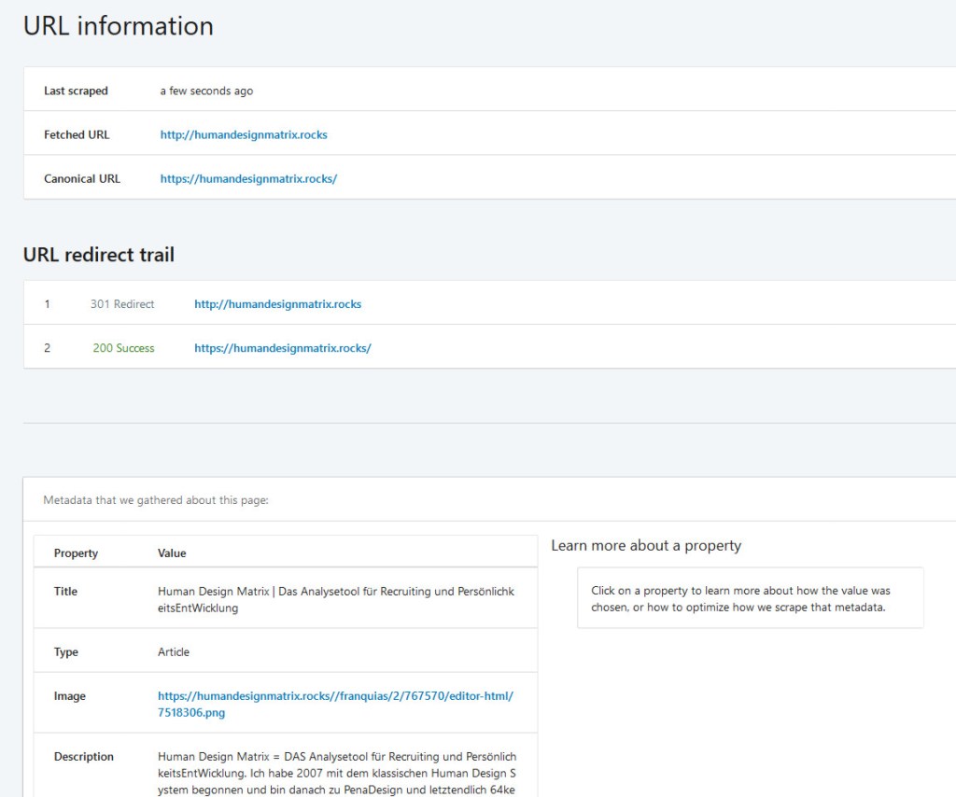Open the Canonical URL https link
This screenshot has width=956, height=797.
[x=248, y=178]
